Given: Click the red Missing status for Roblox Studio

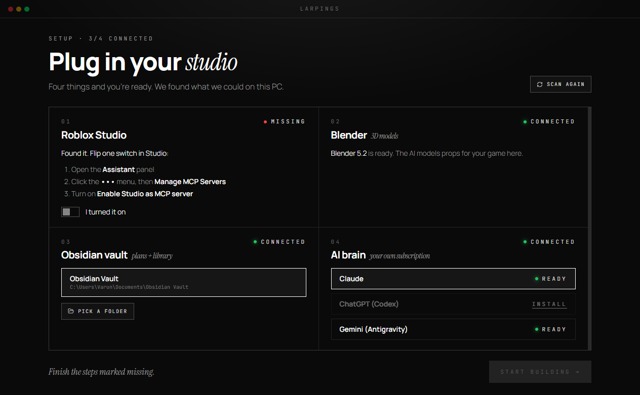Looking at the screenshot, I should tap(285, 121).
